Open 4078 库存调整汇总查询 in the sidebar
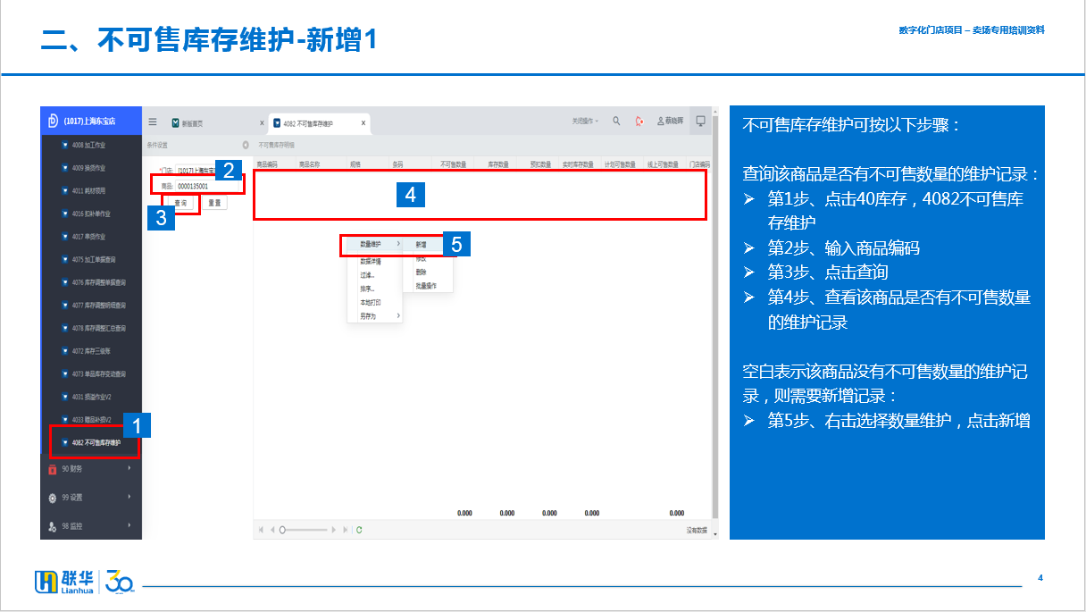The height and width of the screenshot is (612, 1086). coord(99,328)
